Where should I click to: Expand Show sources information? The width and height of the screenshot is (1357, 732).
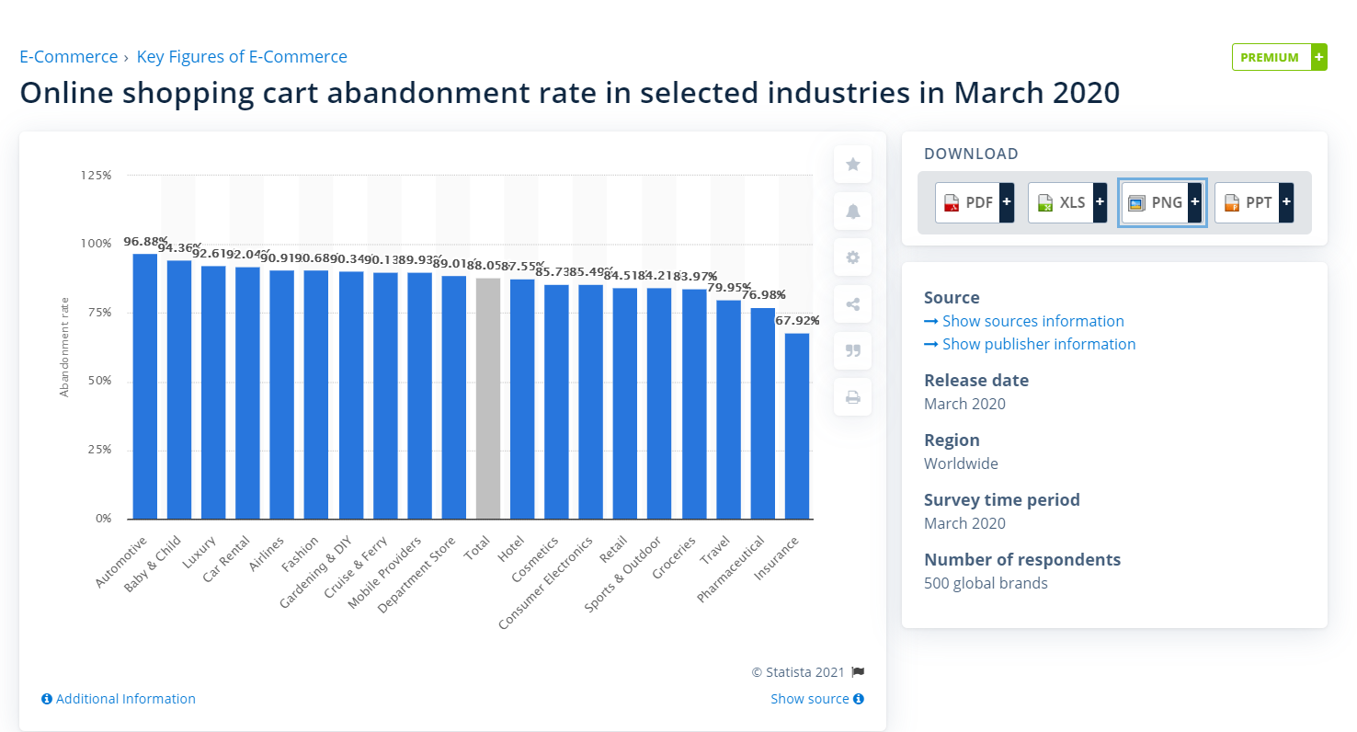coord(1024,321)
